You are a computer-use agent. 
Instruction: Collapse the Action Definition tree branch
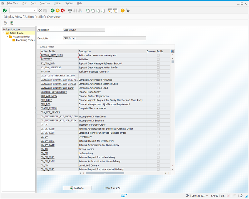click(8, 36)
